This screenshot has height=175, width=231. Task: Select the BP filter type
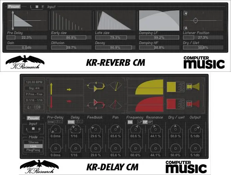coord(150,122)
